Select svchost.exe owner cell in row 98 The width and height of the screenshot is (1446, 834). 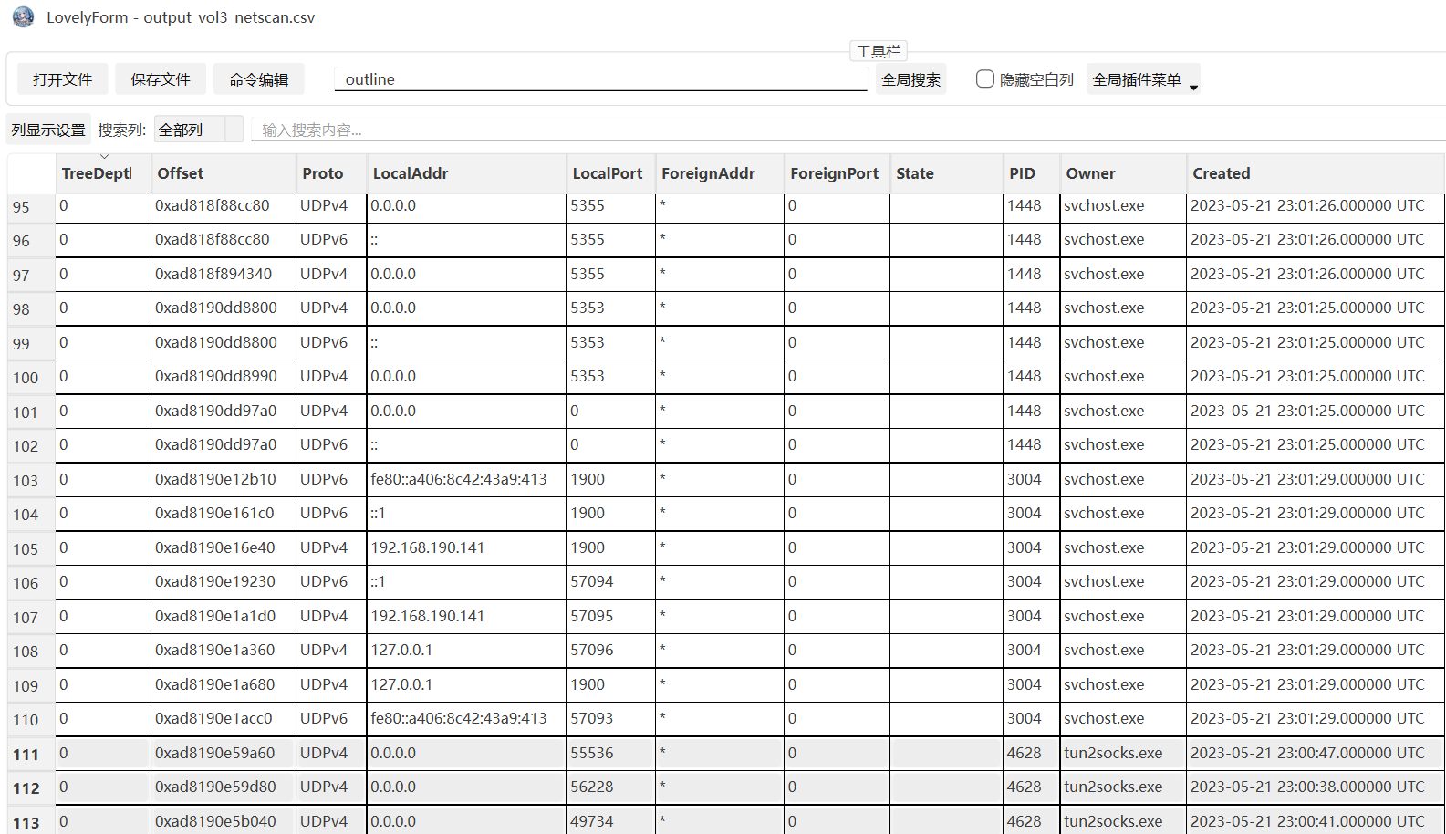[1124, 308]
